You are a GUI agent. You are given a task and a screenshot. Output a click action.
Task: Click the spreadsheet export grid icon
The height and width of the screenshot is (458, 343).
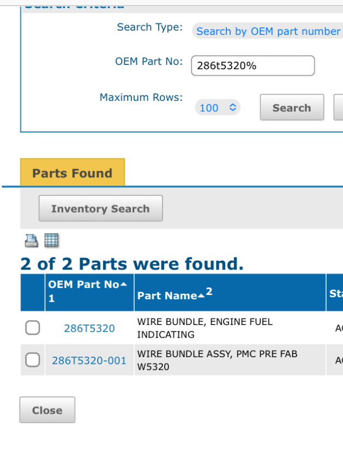point(51,240)
